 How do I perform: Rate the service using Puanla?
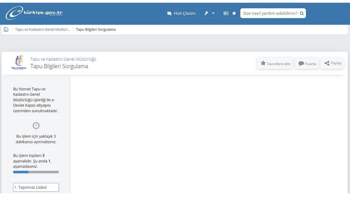[x=307, y=63]
